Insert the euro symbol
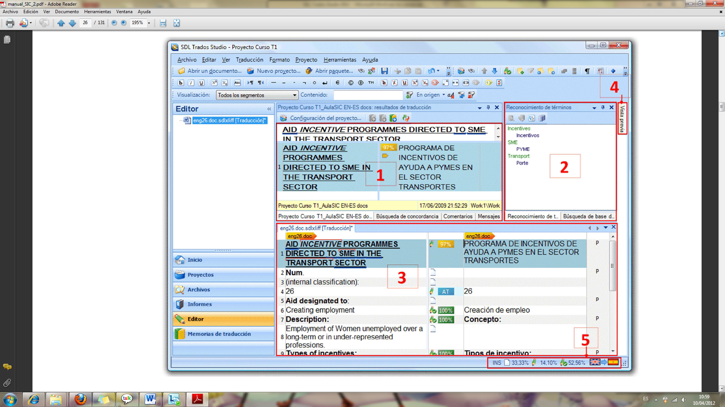This screenshot has height=407, width=725. [x=338, y=83]
